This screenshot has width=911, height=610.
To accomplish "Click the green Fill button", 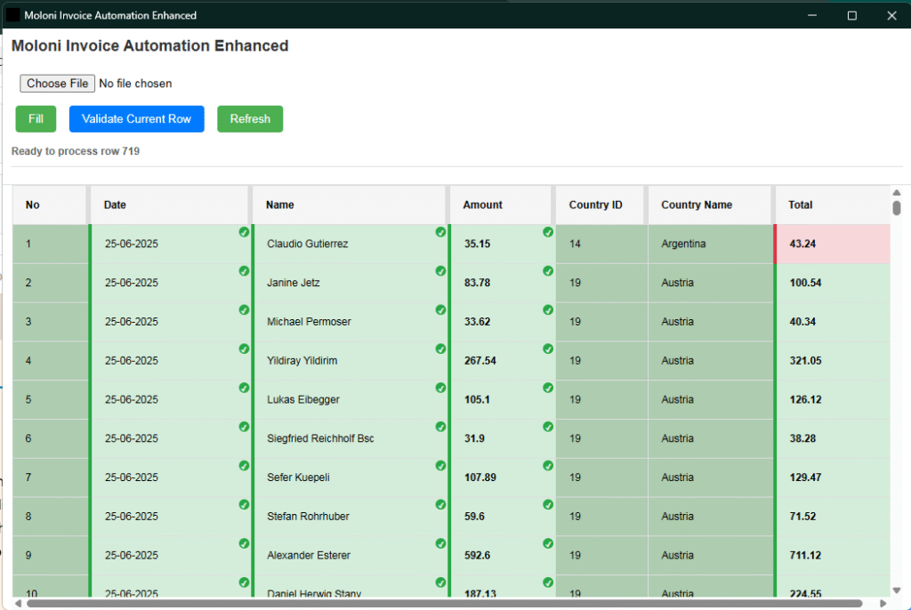I will tap(36, 118).
